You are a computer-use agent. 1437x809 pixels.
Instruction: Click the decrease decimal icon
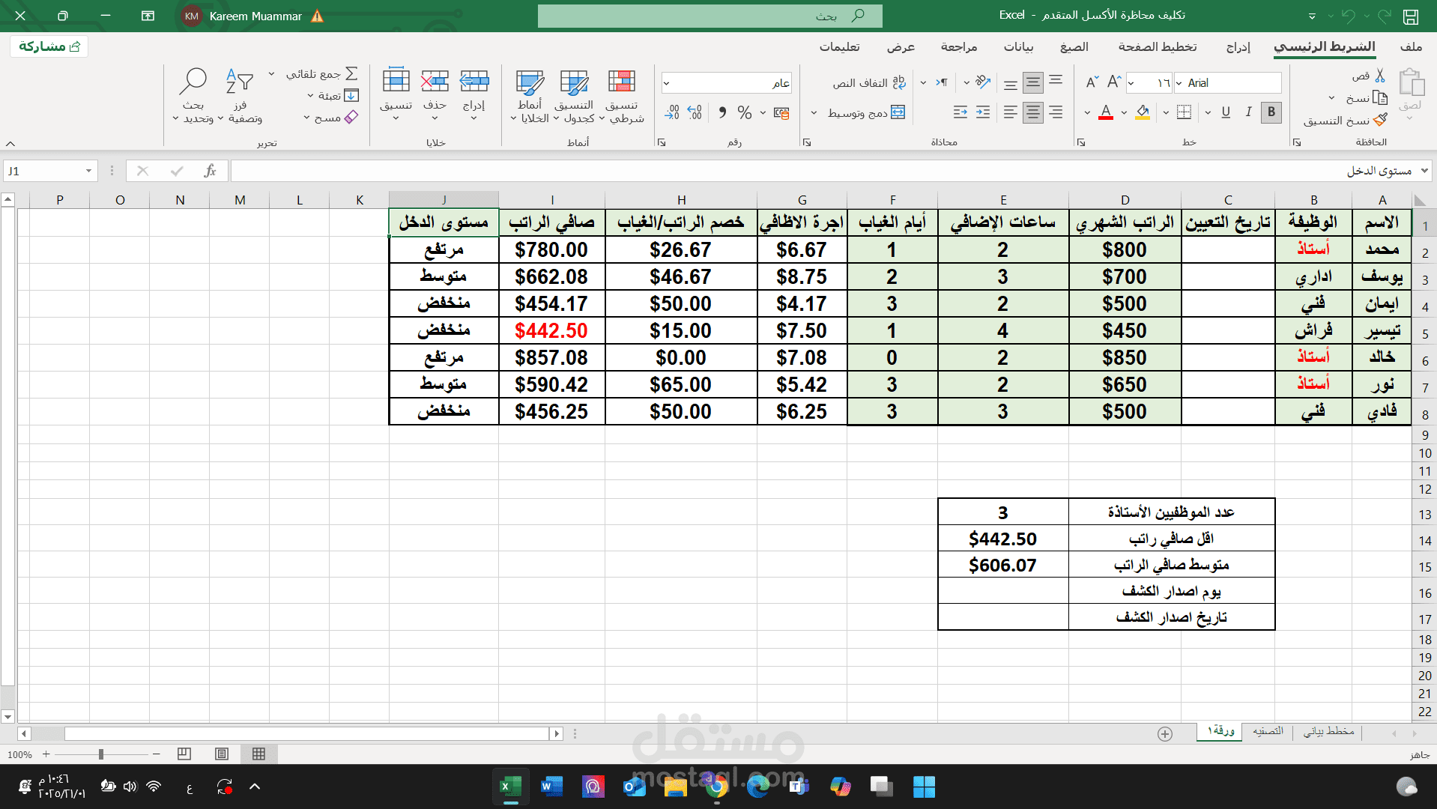tap(672, 112)
